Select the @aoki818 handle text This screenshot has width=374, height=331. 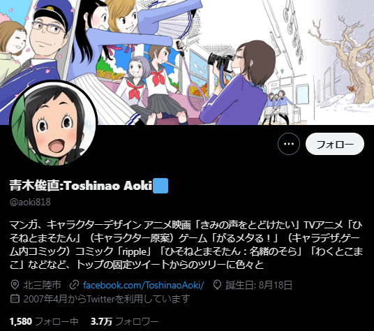coord(30,202)
